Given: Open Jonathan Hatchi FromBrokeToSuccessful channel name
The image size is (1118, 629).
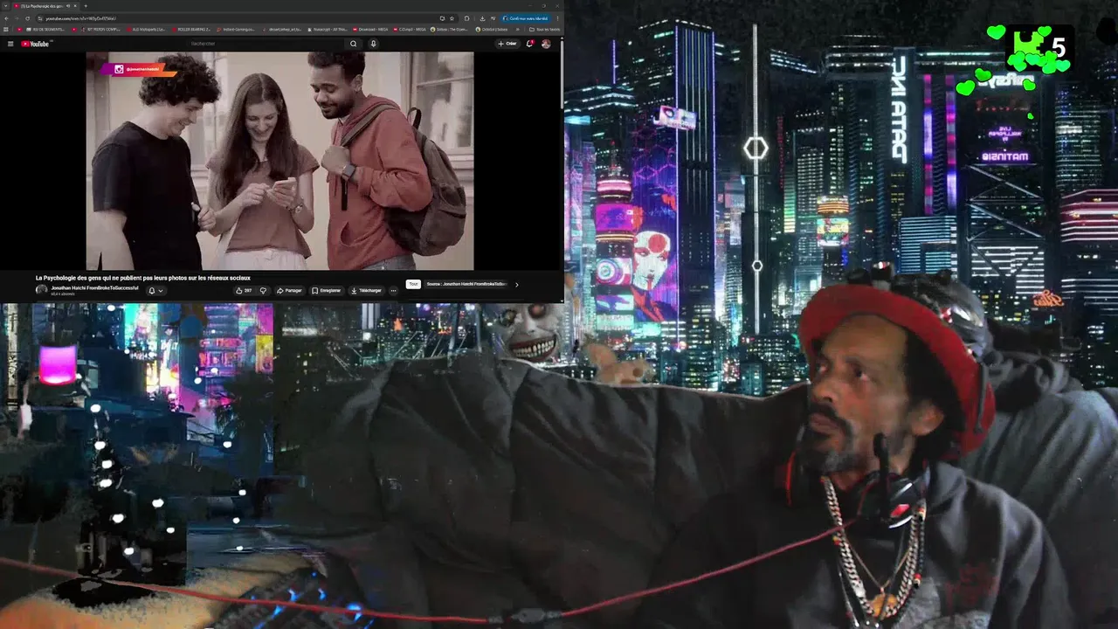Looking at the screenshot, I should coord(94,287).
